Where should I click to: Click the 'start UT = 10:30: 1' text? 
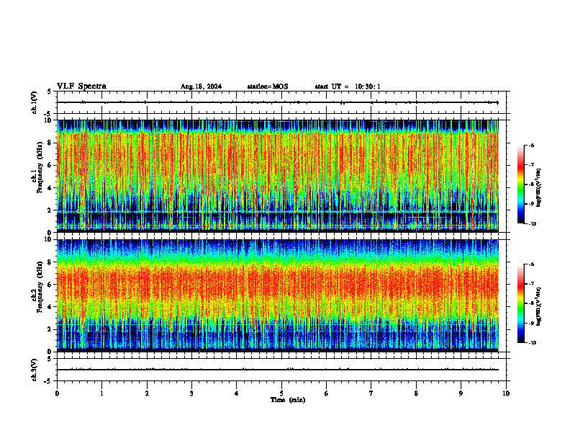tap(348, 86)
